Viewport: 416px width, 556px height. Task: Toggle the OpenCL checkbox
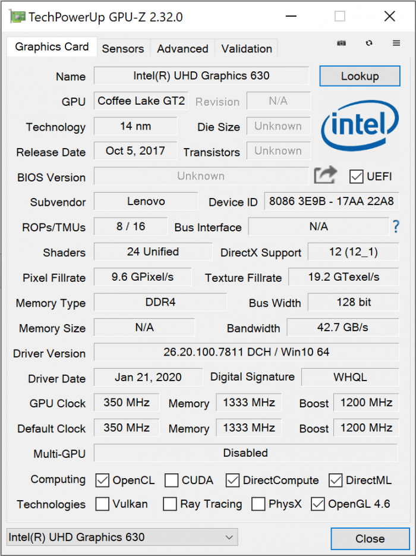[103, 480]
